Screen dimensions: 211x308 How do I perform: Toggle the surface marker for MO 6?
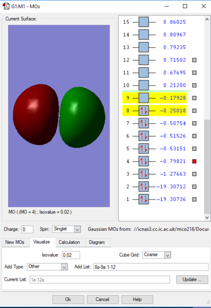(x=194, y=136)
